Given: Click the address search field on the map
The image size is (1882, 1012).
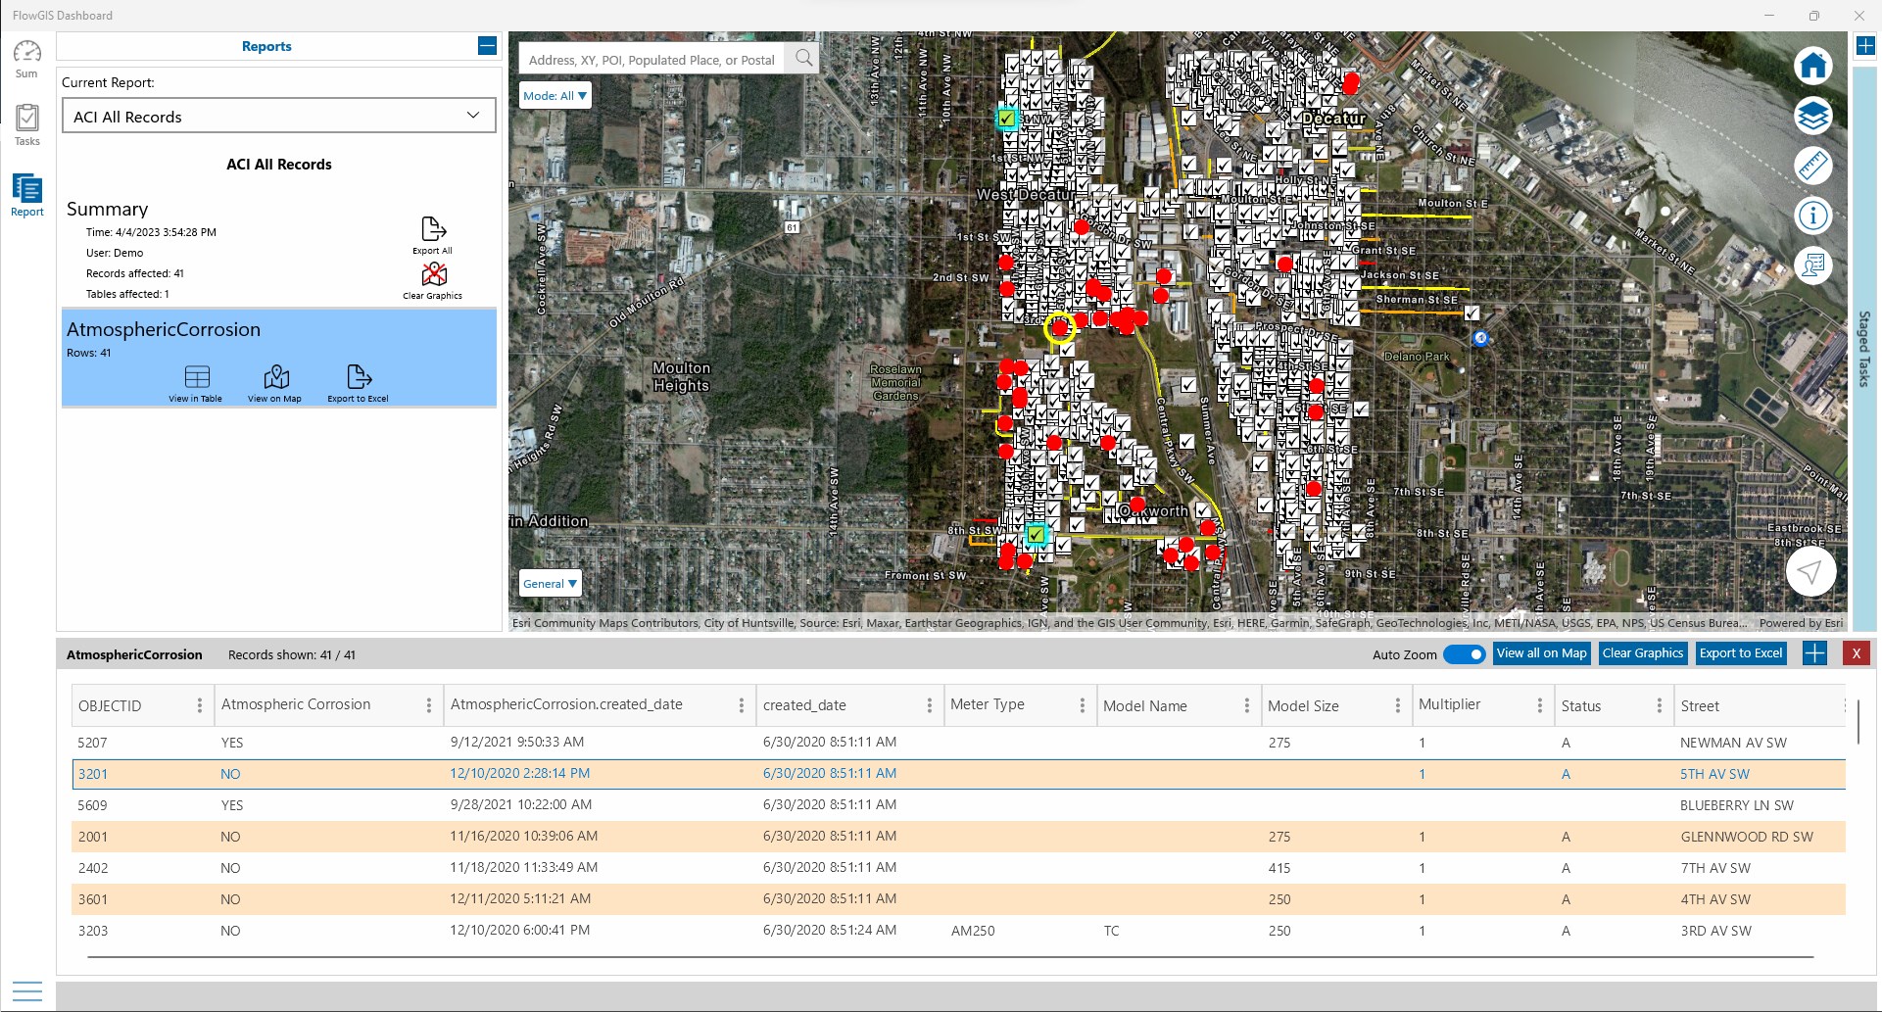Looking at the screenshot, I should coord(651,60).
